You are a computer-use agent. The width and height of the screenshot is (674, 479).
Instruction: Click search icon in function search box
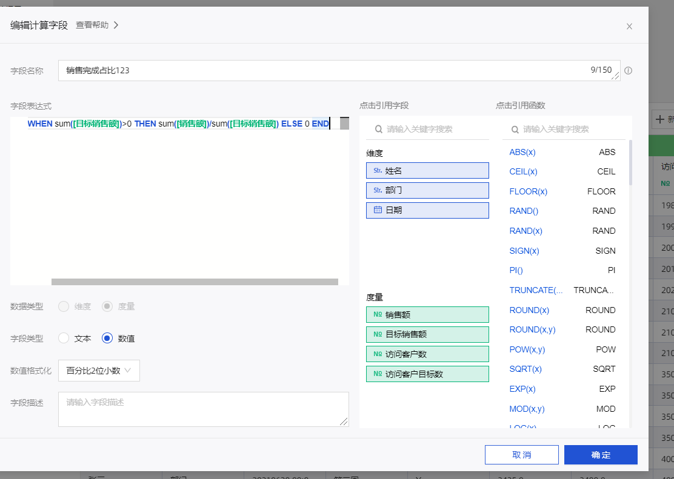515,129
